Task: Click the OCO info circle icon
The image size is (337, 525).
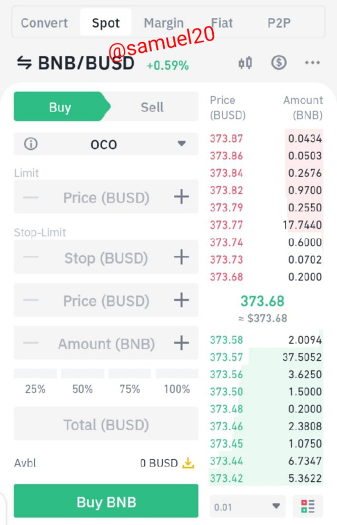Action: click(x=31, y=144)
